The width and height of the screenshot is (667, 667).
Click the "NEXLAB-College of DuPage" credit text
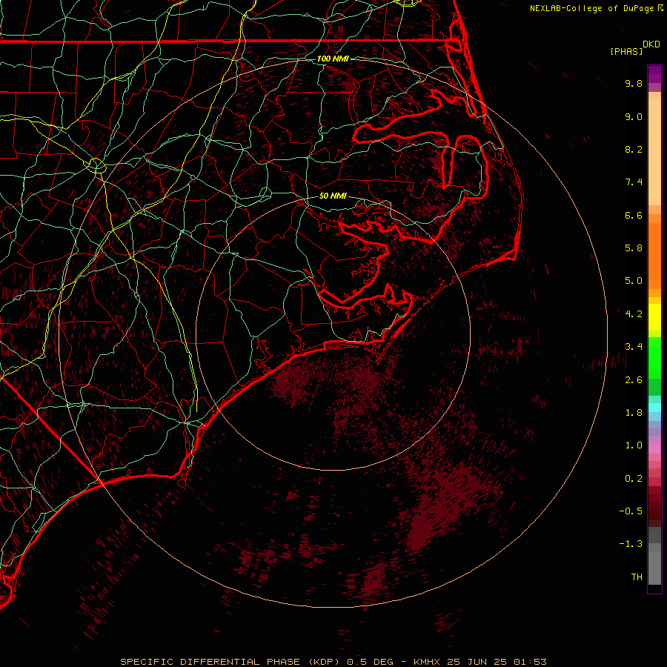click(593, 8)
